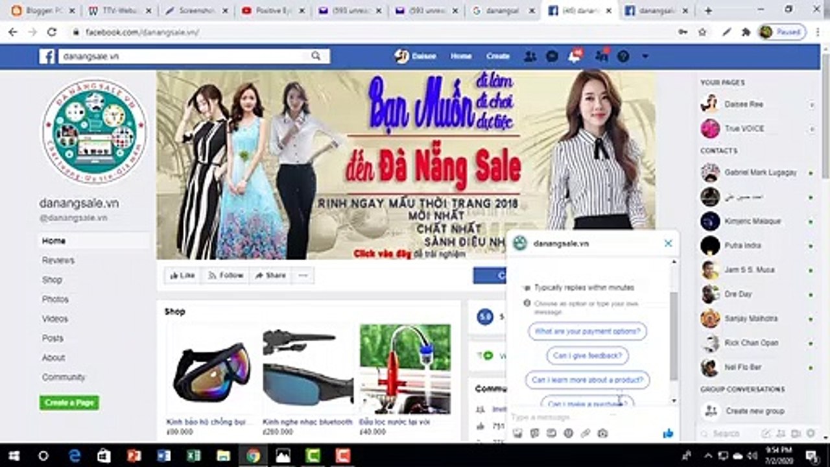The image size is (830, 467).
Task: Open the bluetooth sunglasses product thumbnail
Action: [308, 370]
